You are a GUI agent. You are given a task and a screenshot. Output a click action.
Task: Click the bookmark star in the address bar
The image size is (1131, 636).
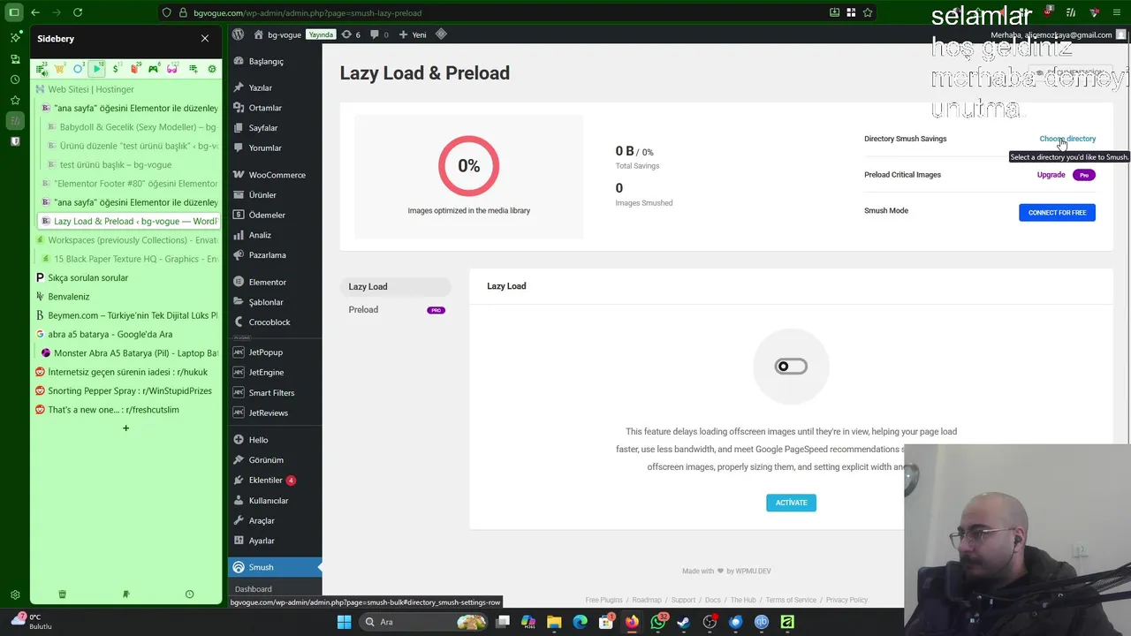tap(868, 12)
